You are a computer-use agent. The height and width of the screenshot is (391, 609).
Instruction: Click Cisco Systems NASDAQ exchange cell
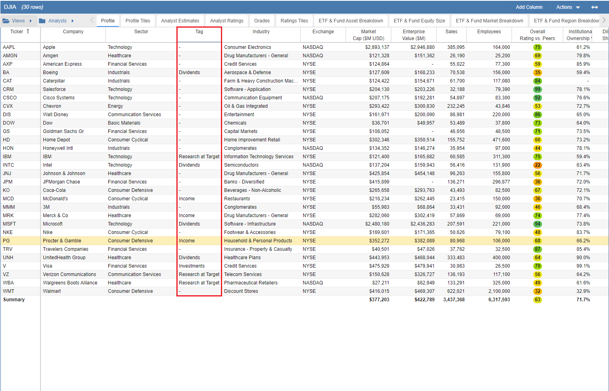point(323,98)
